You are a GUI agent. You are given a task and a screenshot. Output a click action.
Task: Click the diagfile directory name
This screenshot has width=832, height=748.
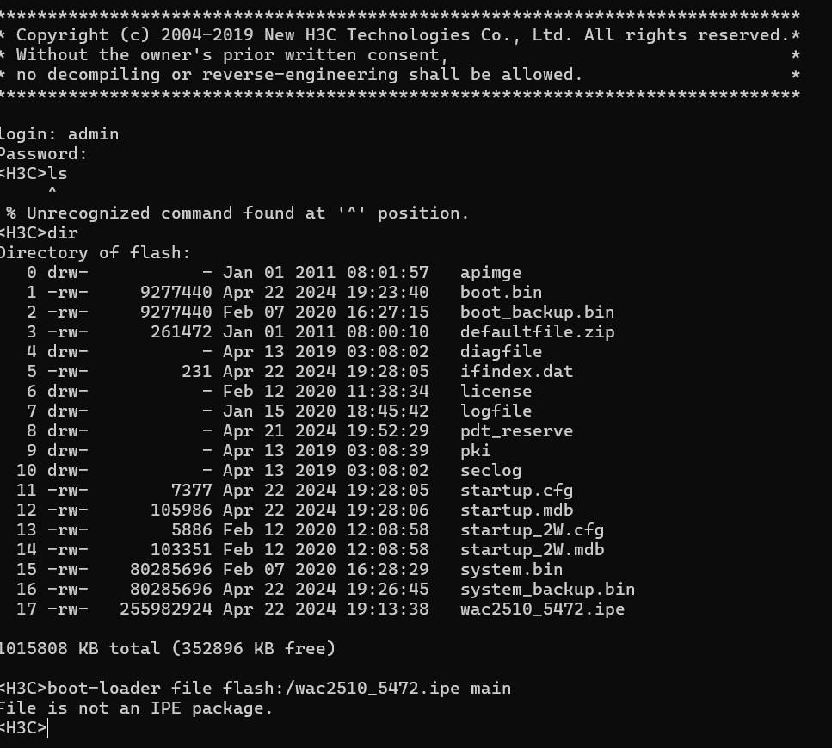pos(501,351)
